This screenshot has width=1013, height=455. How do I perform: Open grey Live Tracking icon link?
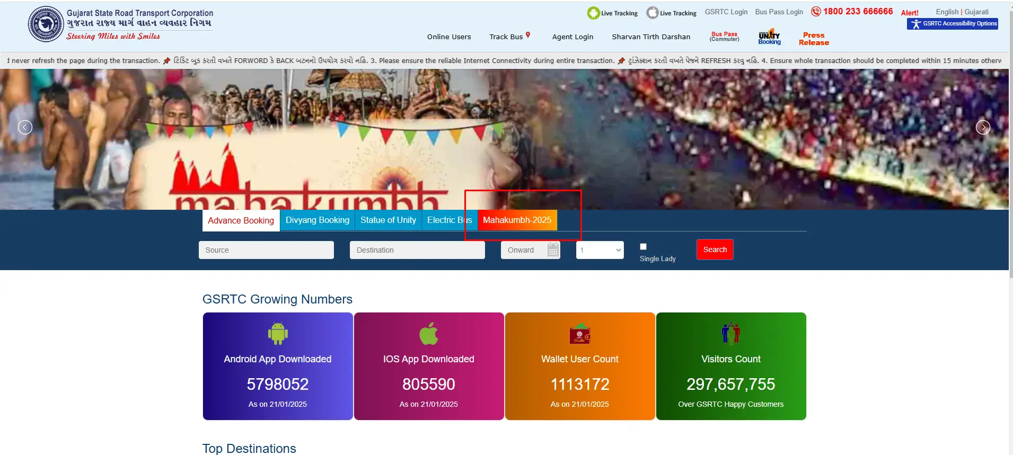point(672,13)
